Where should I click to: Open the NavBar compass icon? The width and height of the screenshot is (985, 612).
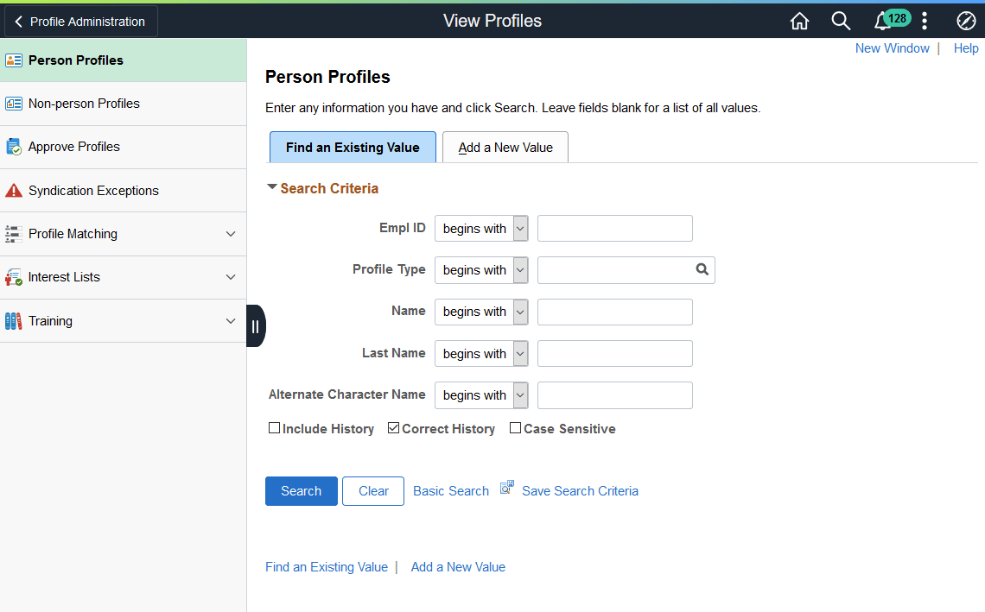pos(966,20)
